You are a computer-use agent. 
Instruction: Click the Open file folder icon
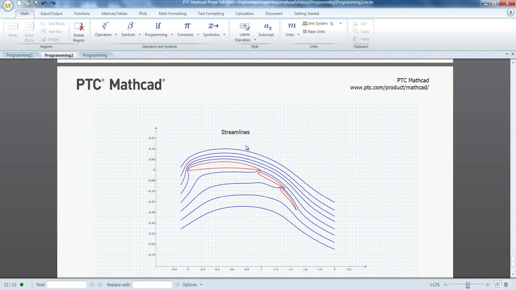(x=27, y=3)
